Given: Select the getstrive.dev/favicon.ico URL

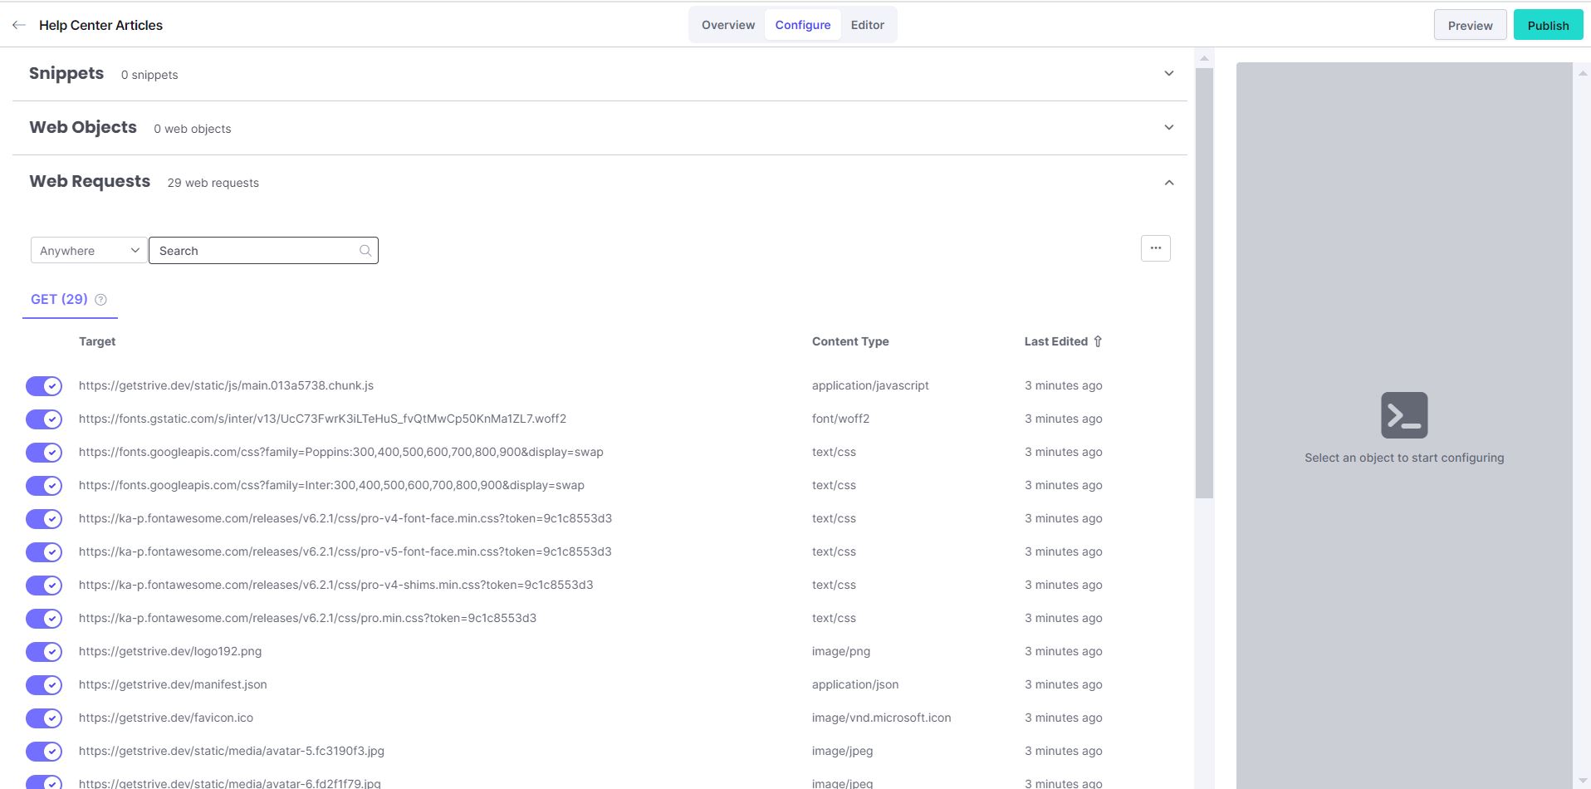Looking at the screenshot, I should [x=166, y=718].
